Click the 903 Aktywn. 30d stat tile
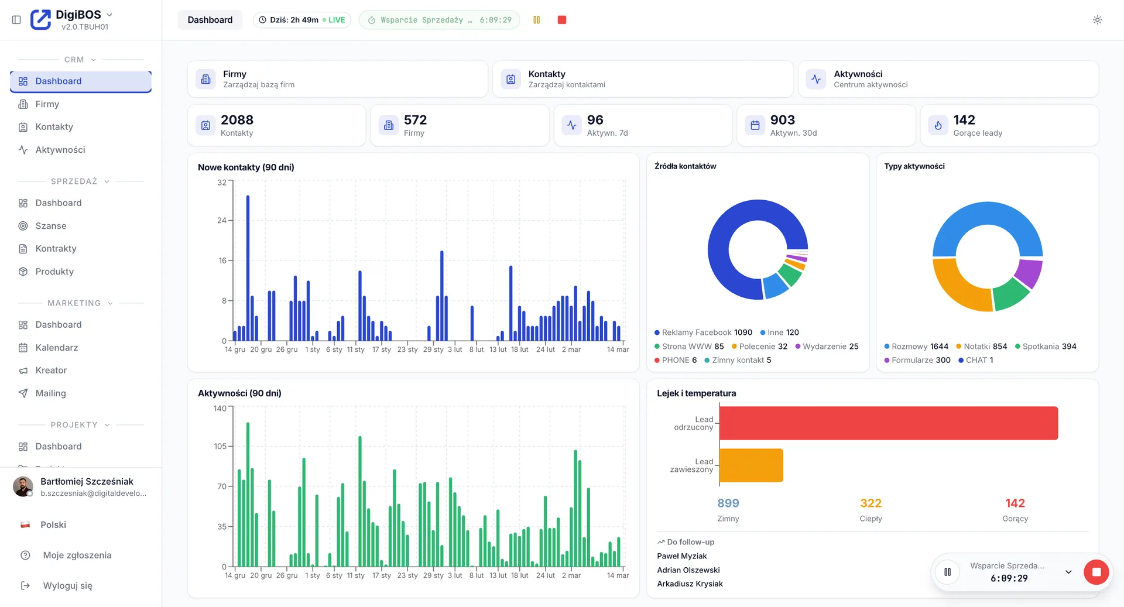1124x607 pixels. tap(826, 125)
